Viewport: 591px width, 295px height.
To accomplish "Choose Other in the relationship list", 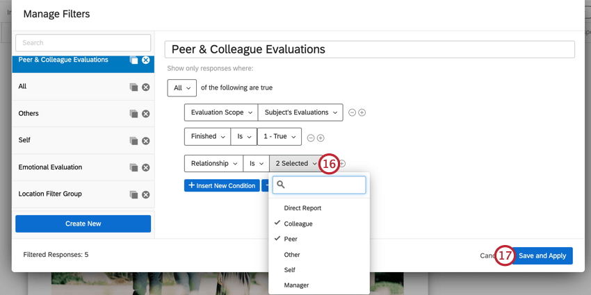I will point(292,255).
